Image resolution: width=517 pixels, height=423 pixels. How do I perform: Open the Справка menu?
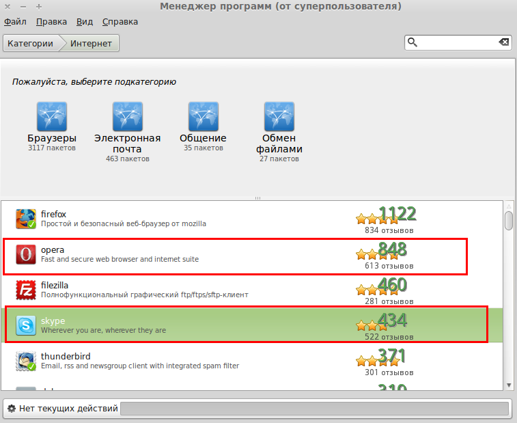120,22
